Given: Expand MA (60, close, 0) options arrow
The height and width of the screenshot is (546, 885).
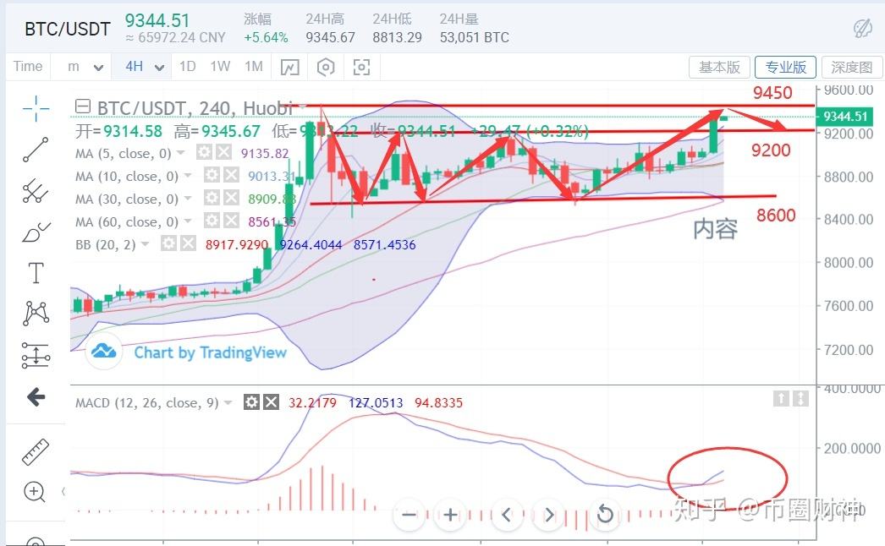Looking at the screenshot, I should pos(188,221).
